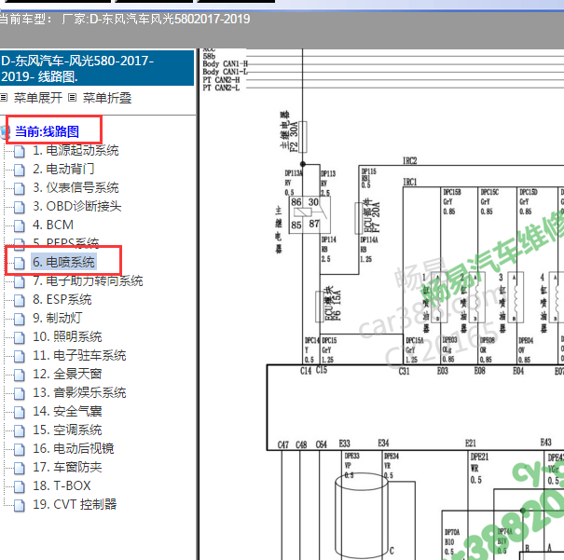Open 8. ESP系统 diagram
Image resolution: width=564 pixels, height=560 pixels.
[62, 299]
